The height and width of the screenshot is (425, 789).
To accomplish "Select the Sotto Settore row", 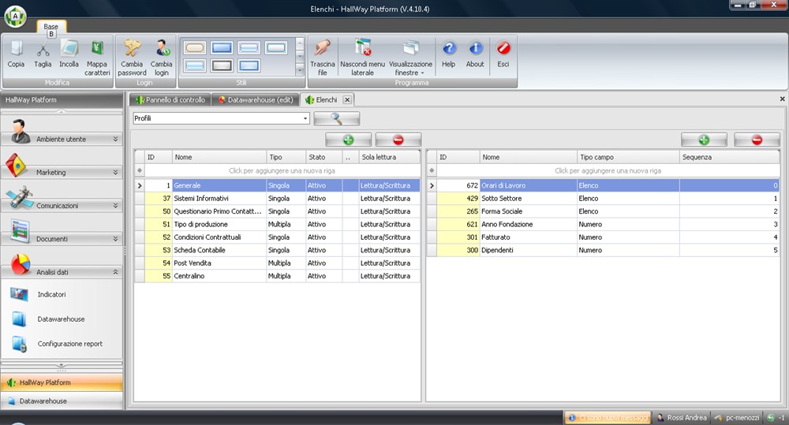I will click(603, 198).
